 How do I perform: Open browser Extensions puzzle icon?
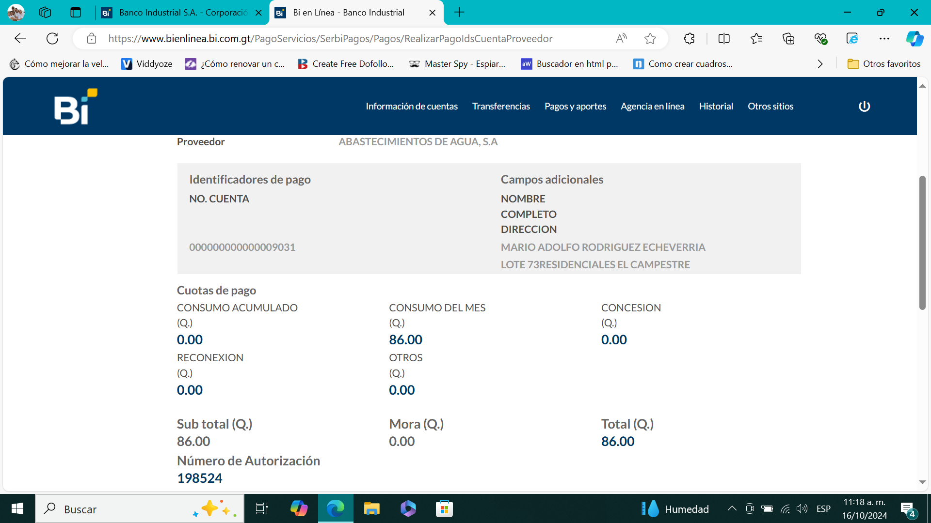[x=689, y=39]
